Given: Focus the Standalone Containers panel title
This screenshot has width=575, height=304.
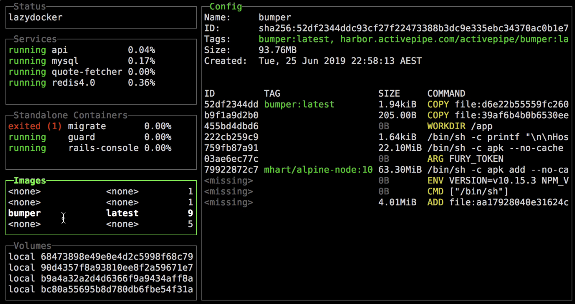Looking at the screenshot, I should [70, 115].
